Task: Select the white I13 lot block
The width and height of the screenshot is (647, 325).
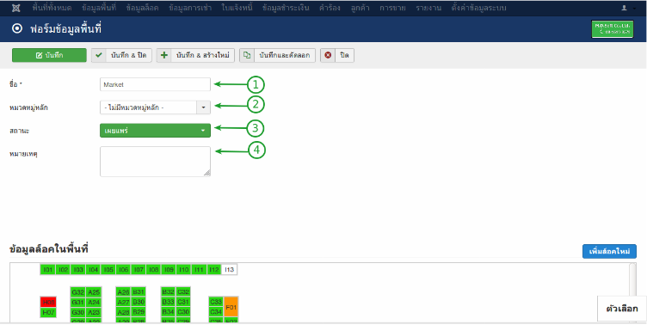Action: 230,270
